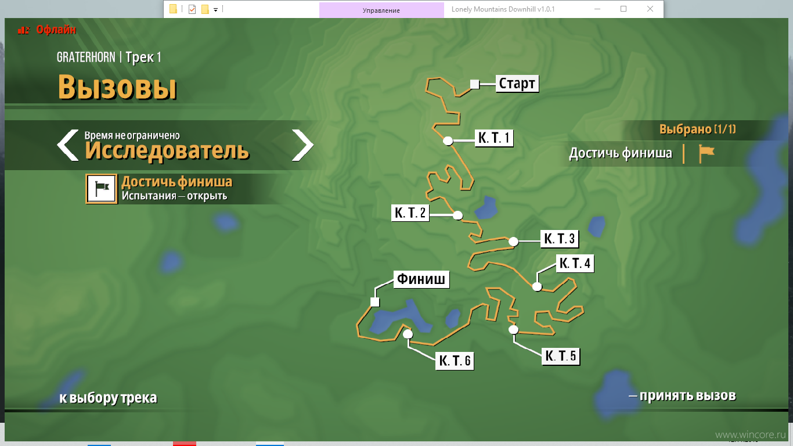Screen dimensions: 793x446
Task: Accept challenge via принять вызов
Action: (x=683, y=396)
